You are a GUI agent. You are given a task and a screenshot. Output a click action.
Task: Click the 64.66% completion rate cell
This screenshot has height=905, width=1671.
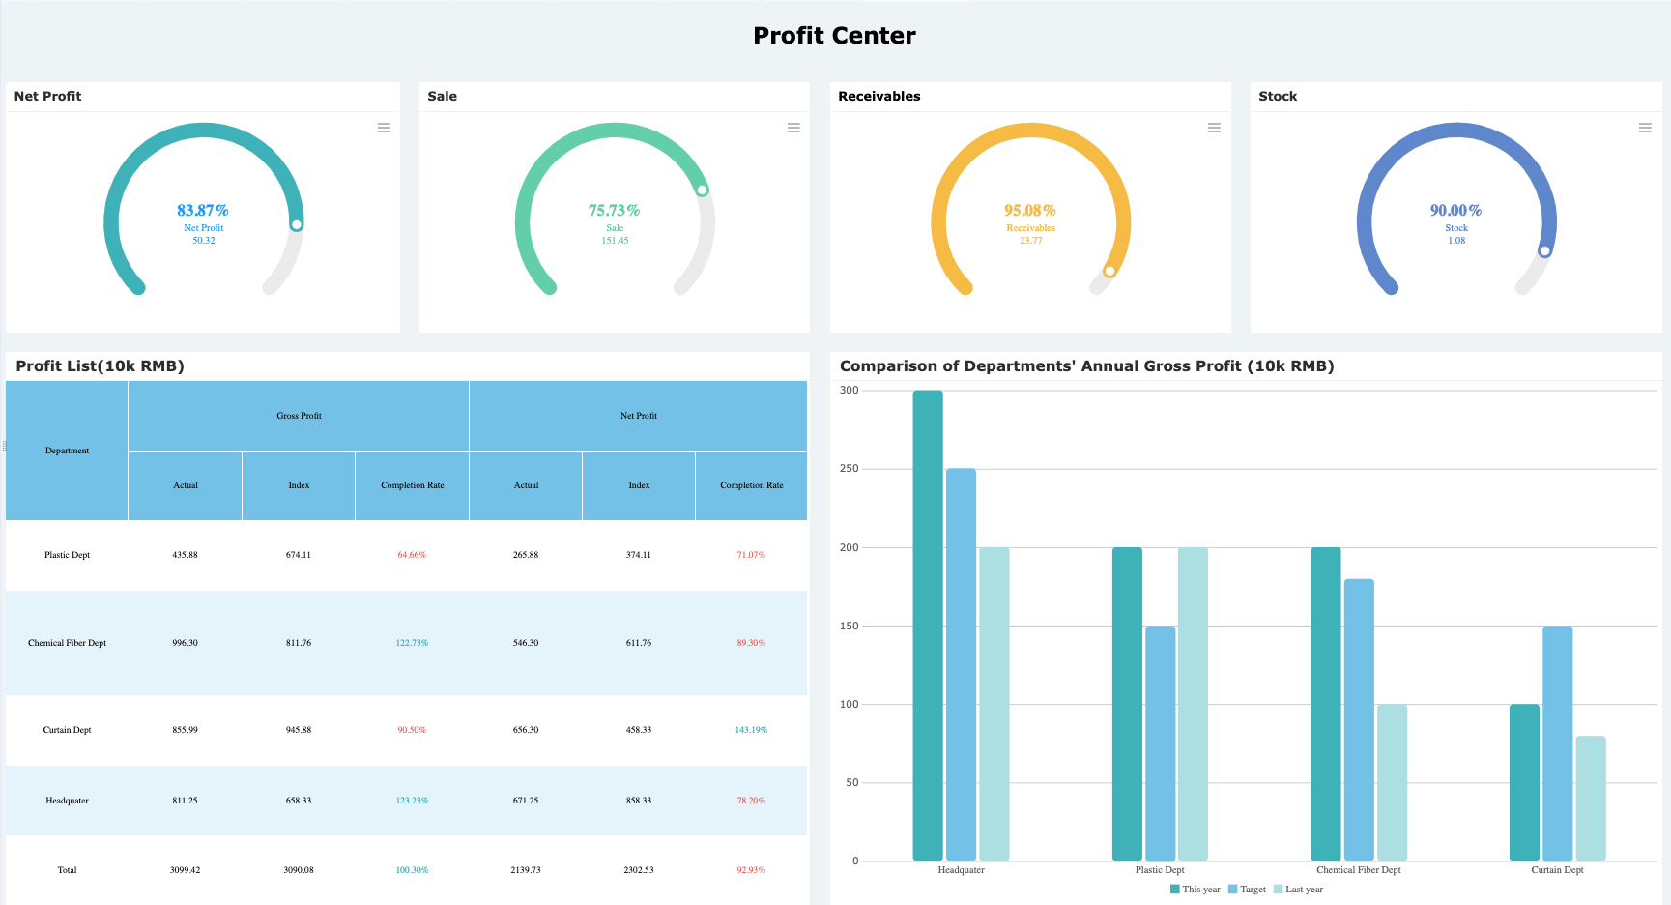412,555
